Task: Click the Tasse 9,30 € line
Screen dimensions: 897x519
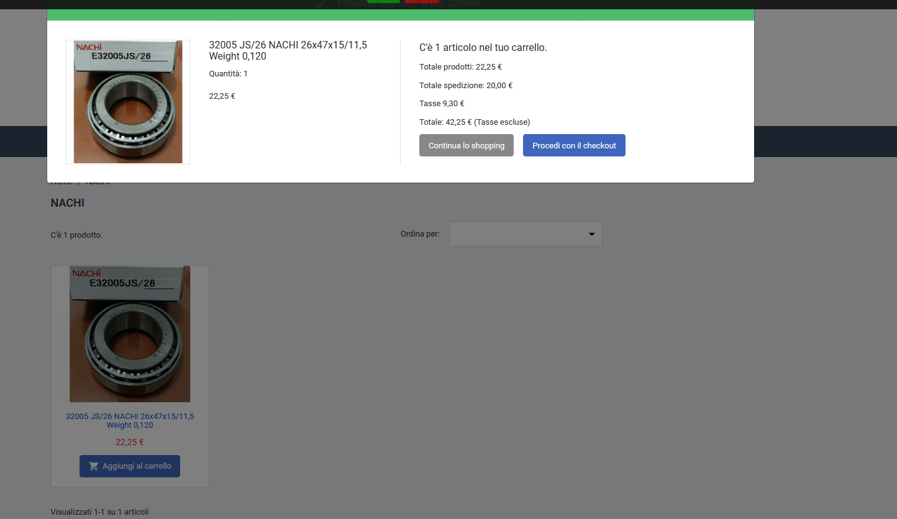Action: (442, 104)
